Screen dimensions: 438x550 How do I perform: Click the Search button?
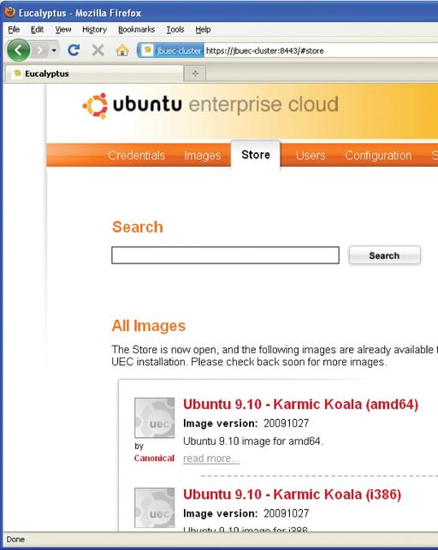coord(384,256)
